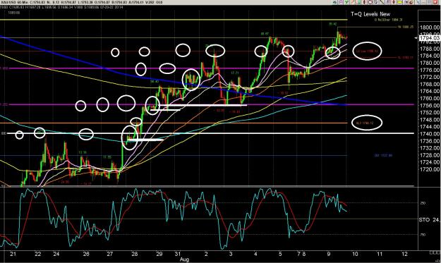The height and width of the screenshot is (263, 441).
Task: Click the red X icon in the toolbar
Action: point(435,2)
